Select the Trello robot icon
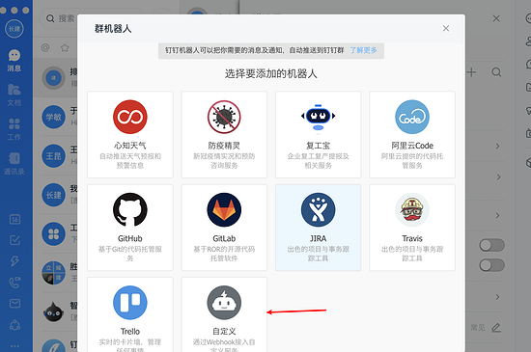 point(130,303)
